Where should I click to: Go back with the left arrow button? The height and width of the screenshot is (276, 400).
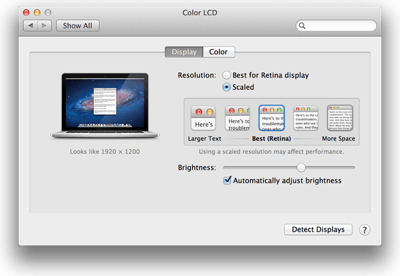point(31,25)
